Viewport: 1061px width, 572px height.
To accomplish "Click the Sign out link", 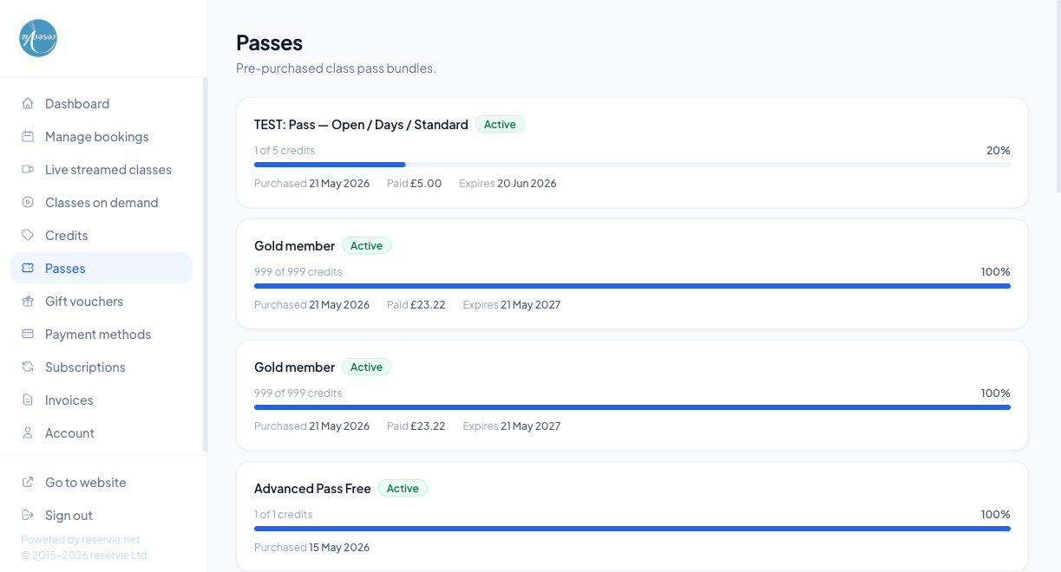I will pyautogui.click(x=102, y=515).
